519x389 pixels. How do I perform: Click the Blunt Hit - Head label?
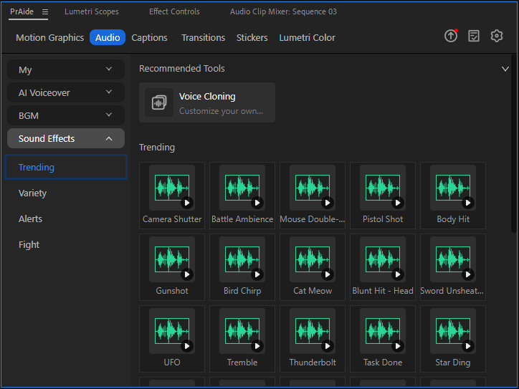pyautogui.click(x=383, y=291)
